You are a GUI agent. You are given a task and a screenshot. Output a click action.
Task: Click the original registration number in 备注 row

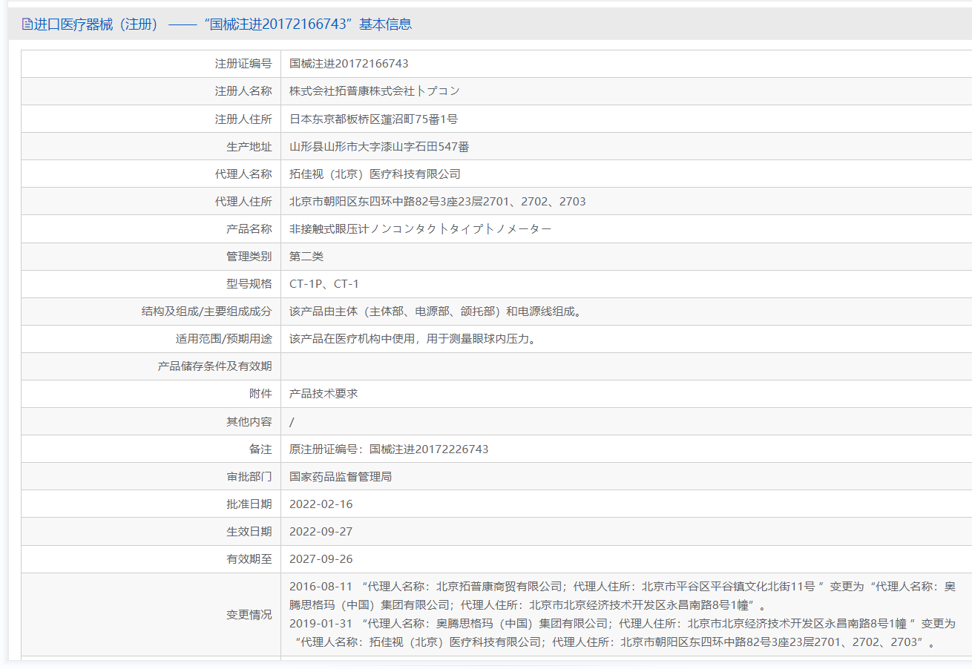coord(393,448)
